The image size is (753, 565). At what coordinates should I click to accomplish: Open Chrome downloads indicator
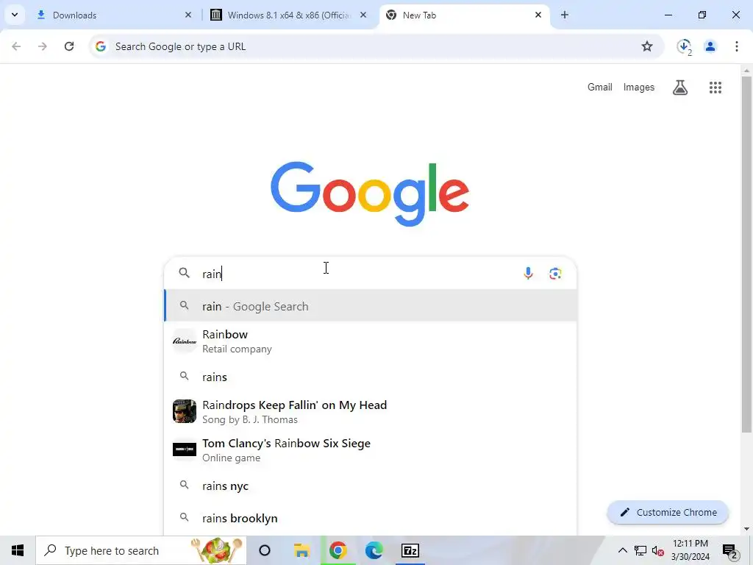point(685,46)
